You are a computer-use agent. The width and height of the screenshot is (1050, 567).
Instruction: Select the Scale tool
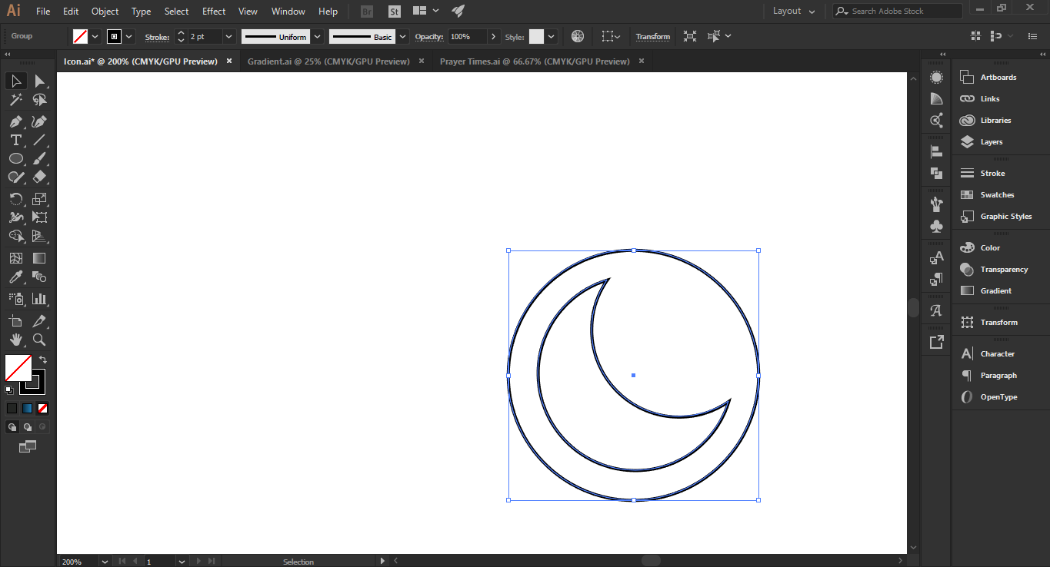click(x=39, y=199)
